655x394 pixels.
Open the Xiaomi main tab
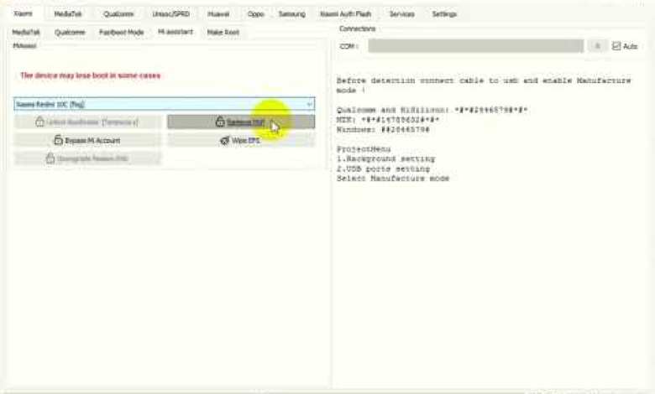click(x=23, y=13)
